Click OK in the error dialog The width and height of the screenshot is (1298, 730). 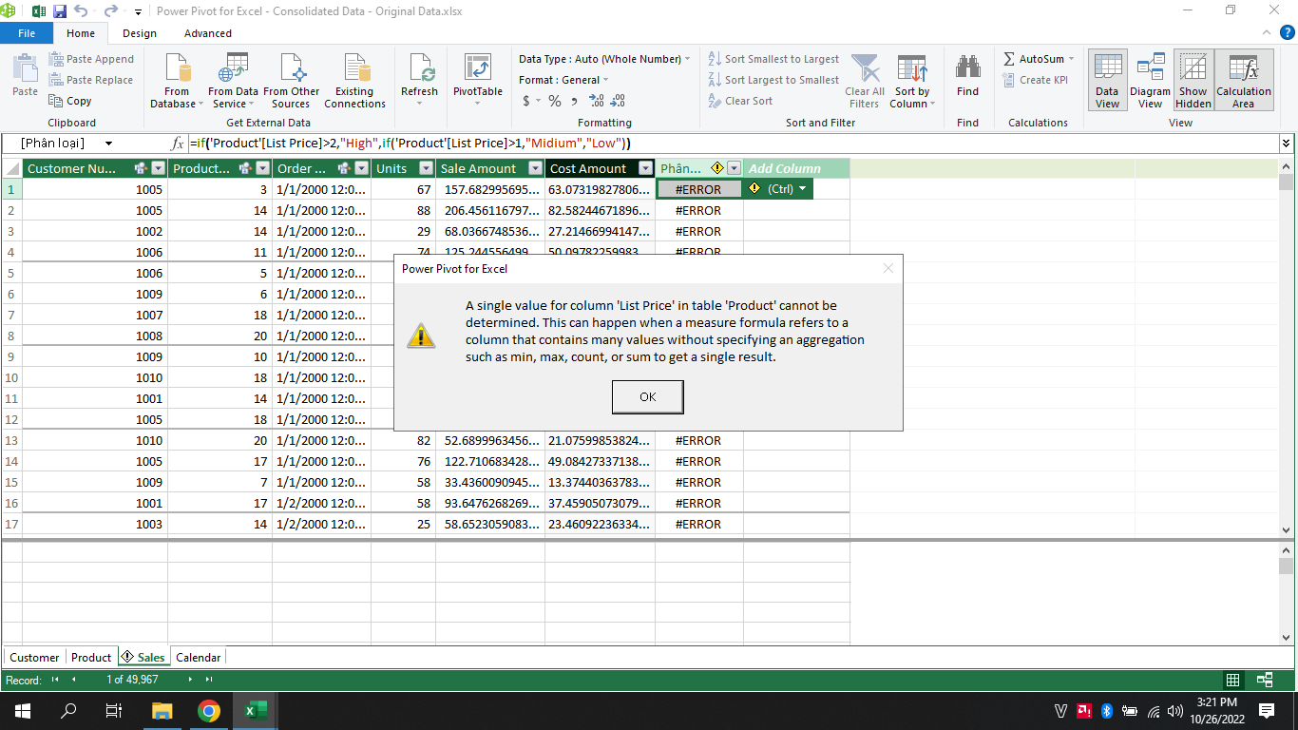647,396
